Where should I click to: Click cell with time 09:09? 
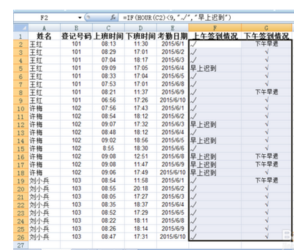108,68
